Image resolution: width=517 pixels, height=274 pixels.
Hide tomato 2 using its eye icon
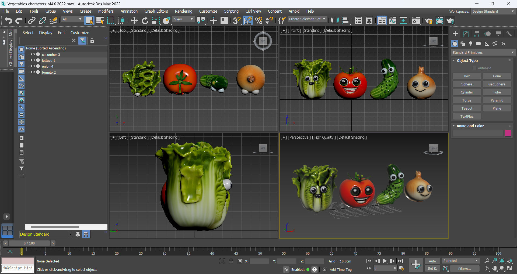click(33, 72)
